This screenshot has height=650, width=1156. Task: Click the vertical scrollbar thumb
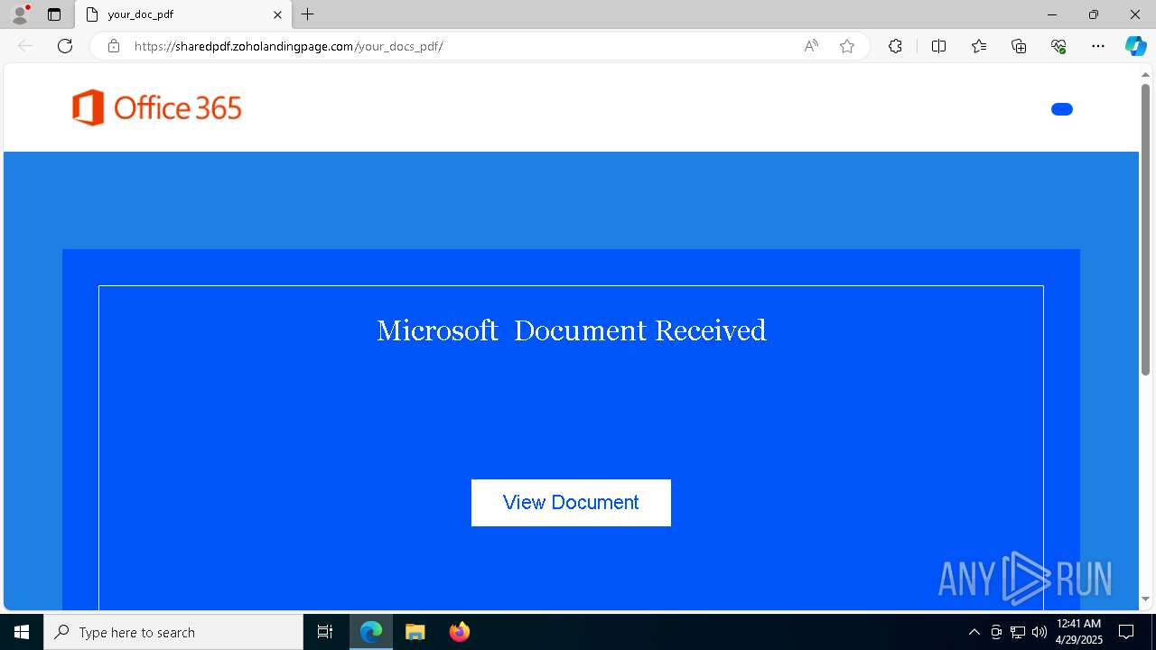click(1146, 229)
